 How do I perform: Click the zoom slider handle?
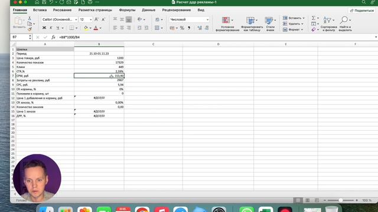tap(340, 200)
